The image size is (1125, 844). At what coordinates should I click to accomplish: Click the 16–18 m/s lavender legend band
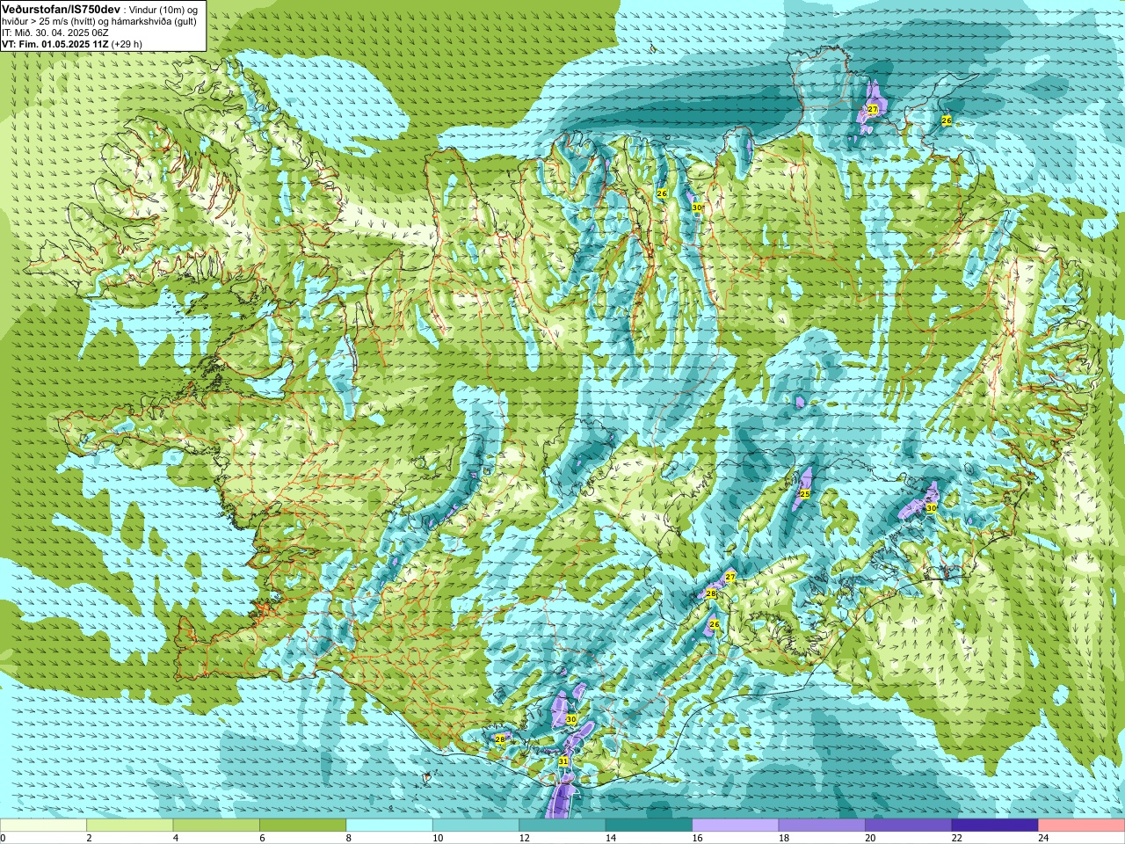[x=736, y=826]
